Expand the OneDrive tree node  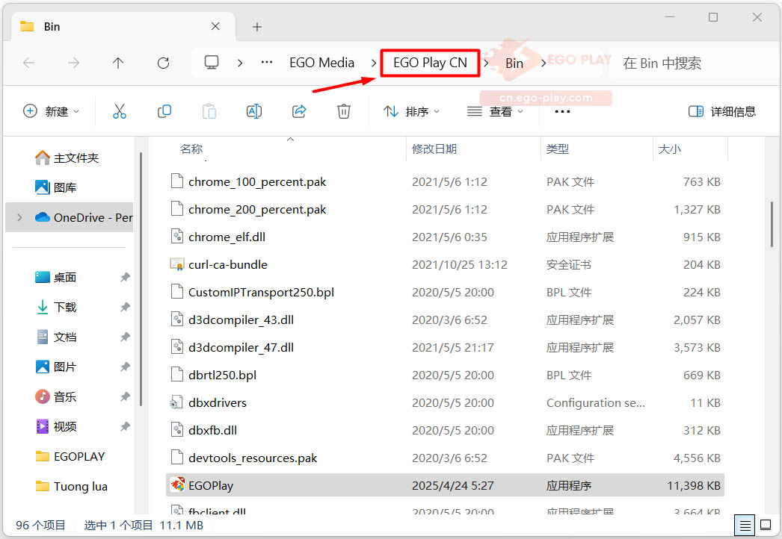tap(19, 217)
